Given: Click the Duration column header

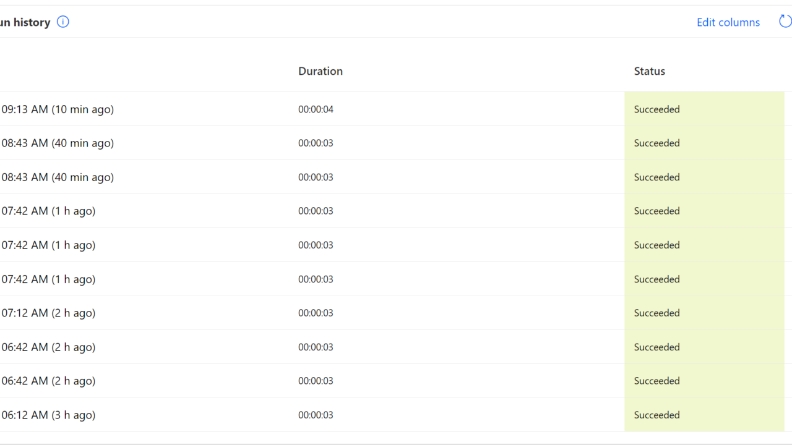Looking at the screenshot, I should (321, 71).
